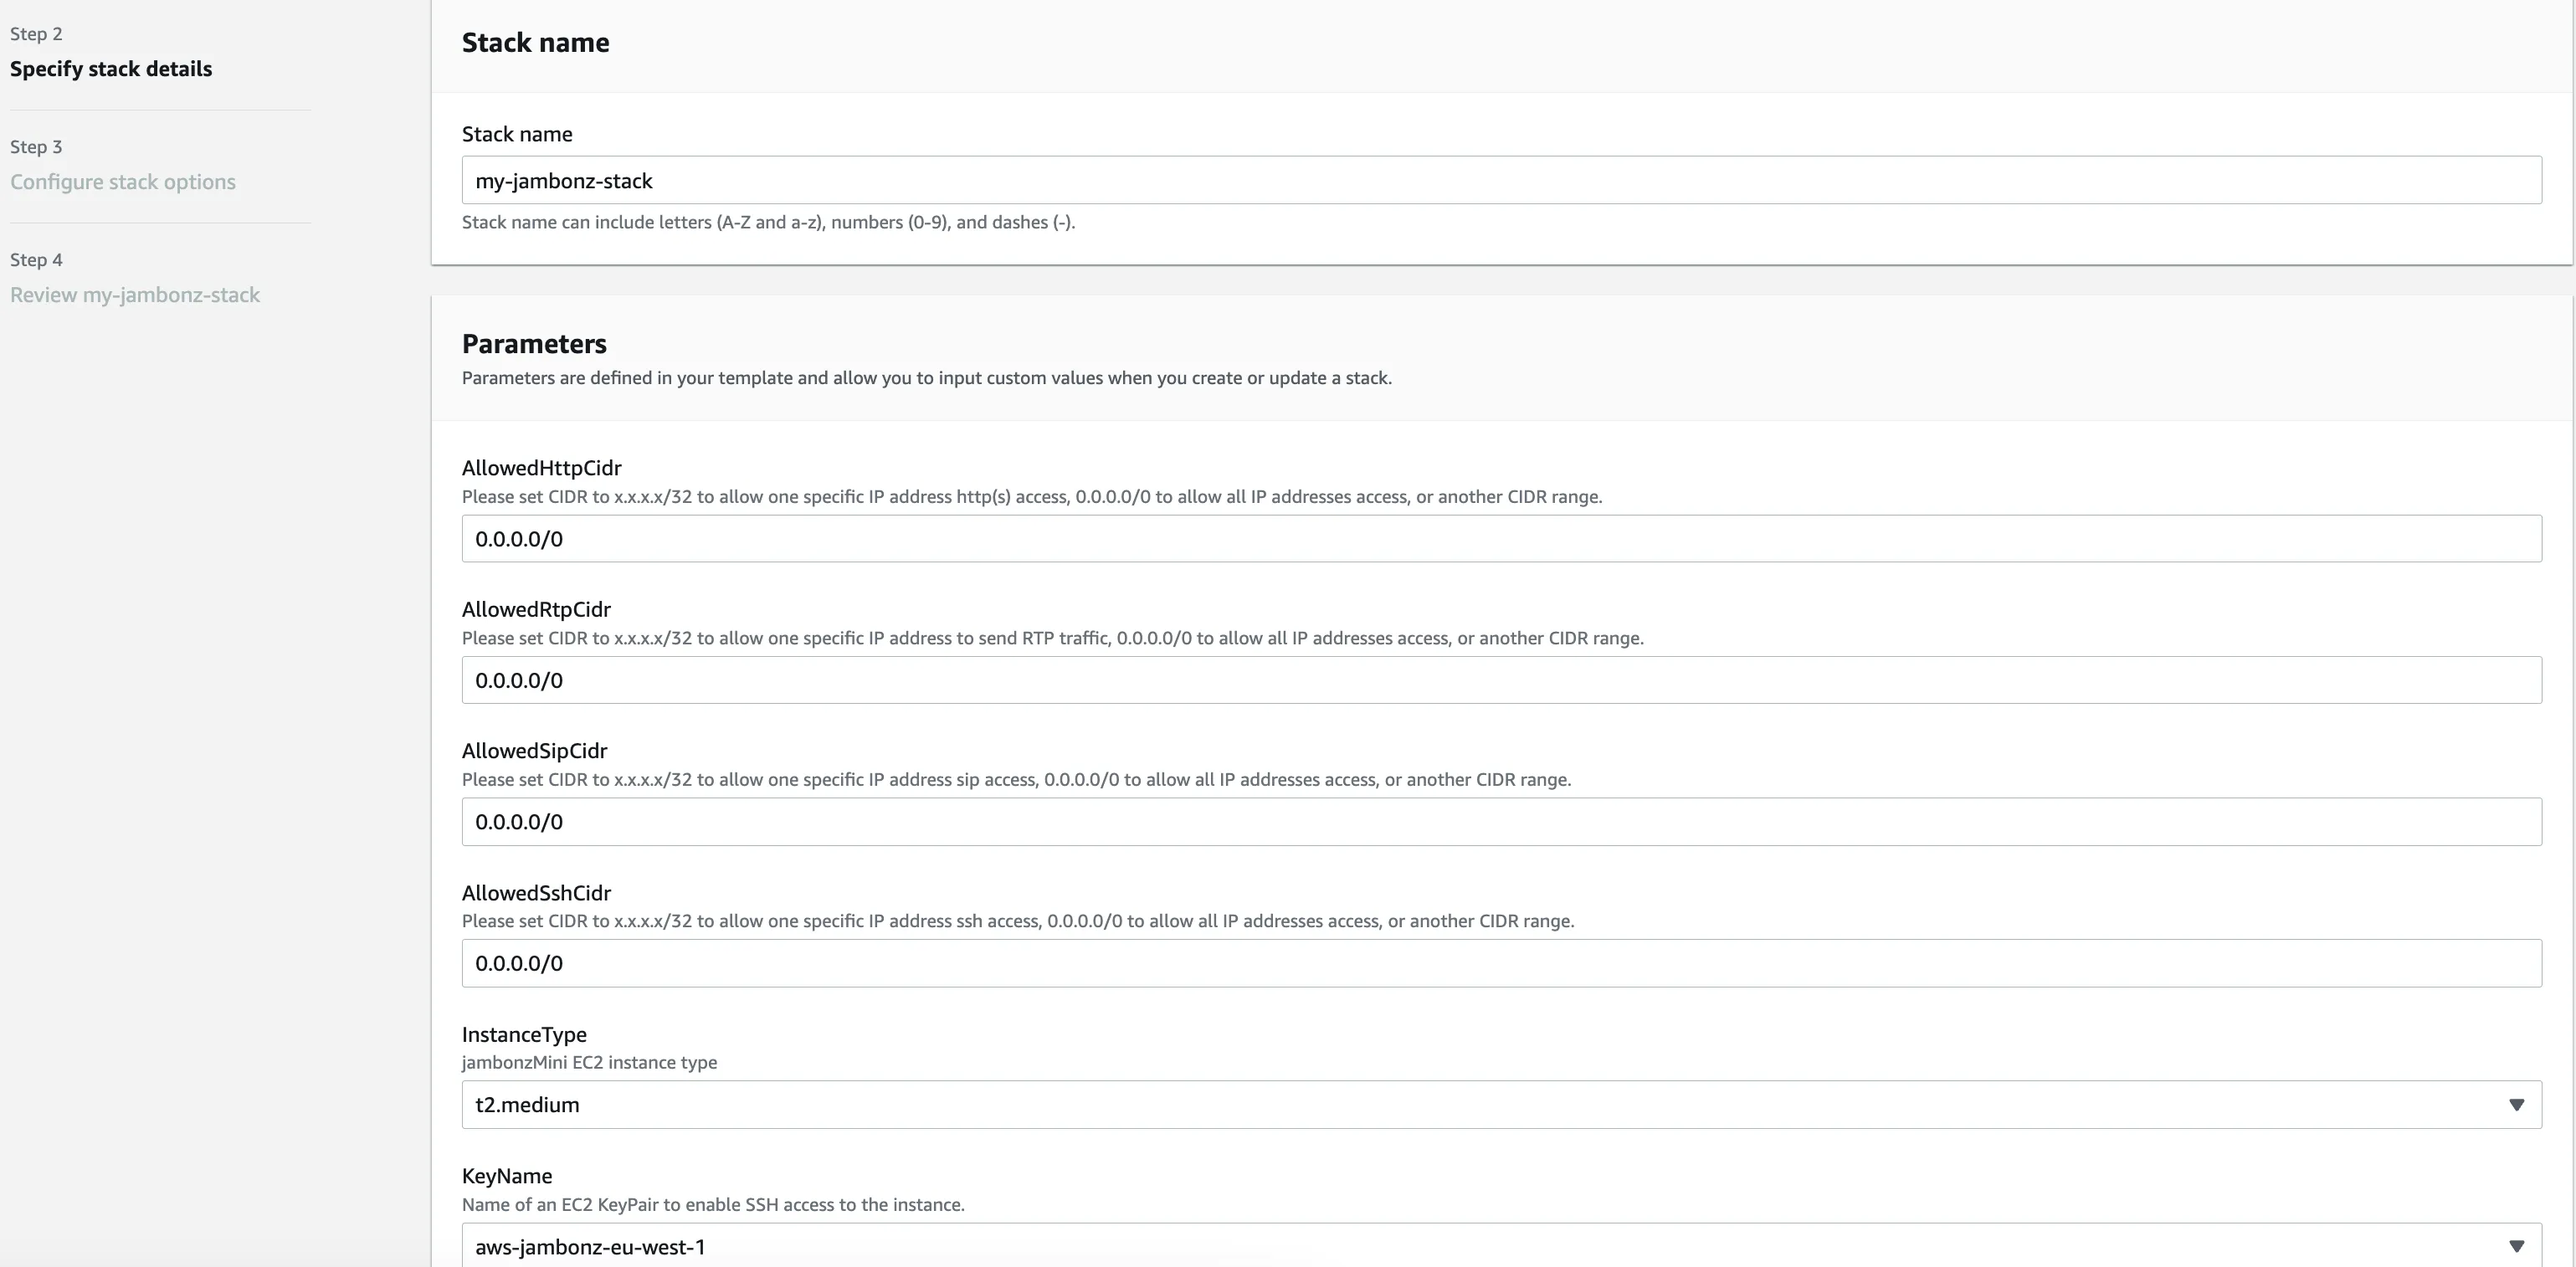Screen dimensions: 2576x1267
Task: Click the 'Step 2' label
Action: point(36,34)
